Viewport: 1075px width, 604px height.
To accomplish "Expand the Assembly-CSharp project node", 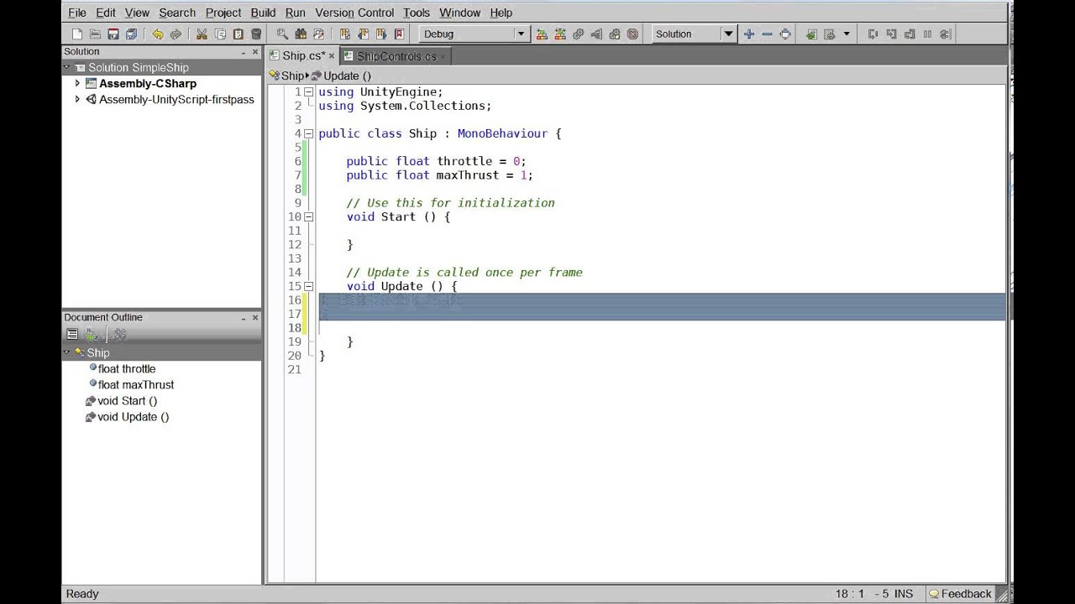I will pos(77,83).
